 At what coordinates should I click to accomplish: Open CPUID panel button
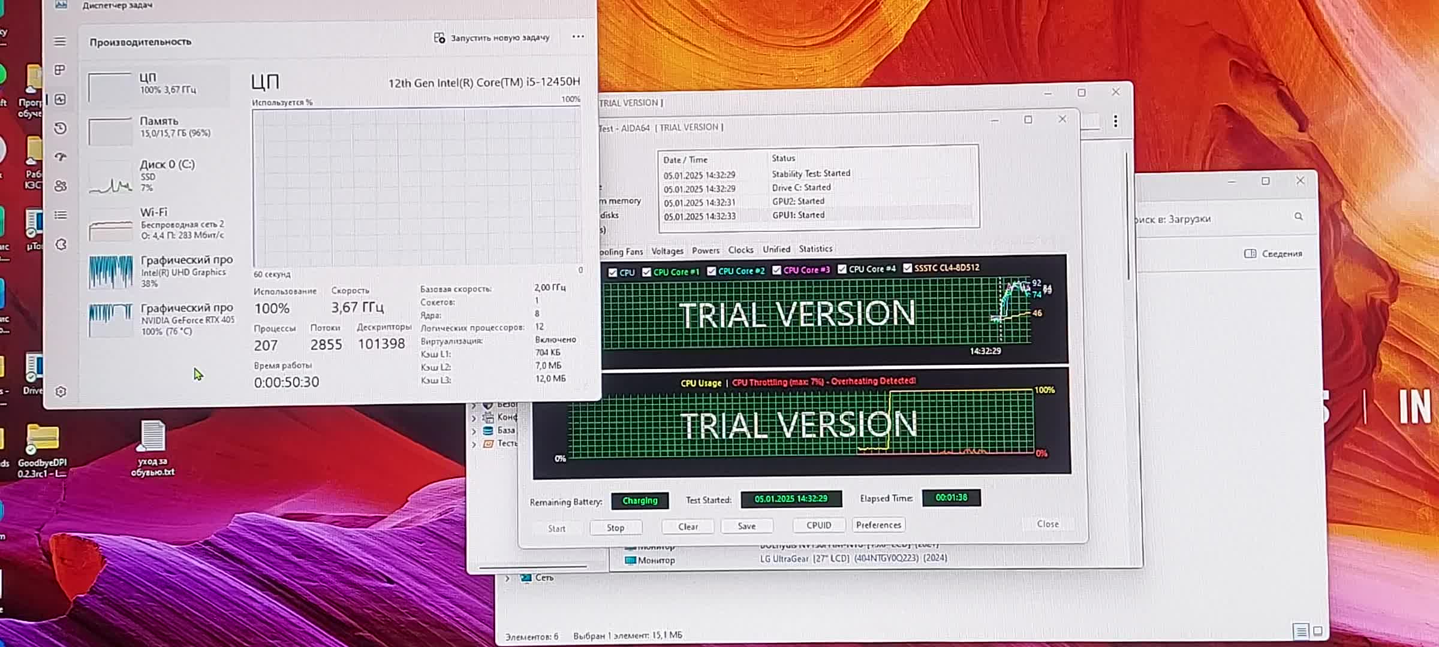click(818, 525)
